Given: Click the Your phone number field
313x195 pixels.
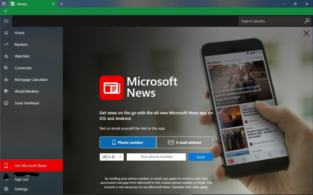Looking at the screenshot, I should [156, 157].
